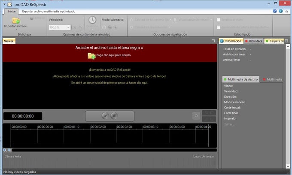Click the upper button right of the record button
This screenshot has height=175, width=292.
pos(209,113)
